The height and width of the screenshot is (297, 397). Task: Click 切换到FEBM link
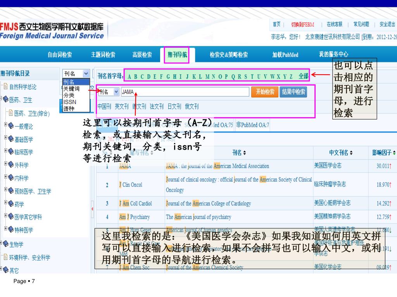(x=302, y=24)
